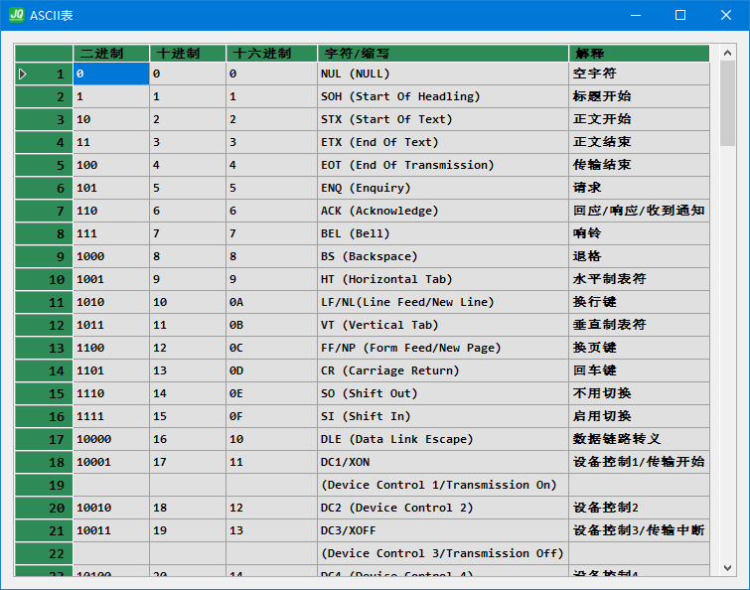Click cell 'EOT (End Of Transmission)'

pyautogui.click(x=443, y=165)
